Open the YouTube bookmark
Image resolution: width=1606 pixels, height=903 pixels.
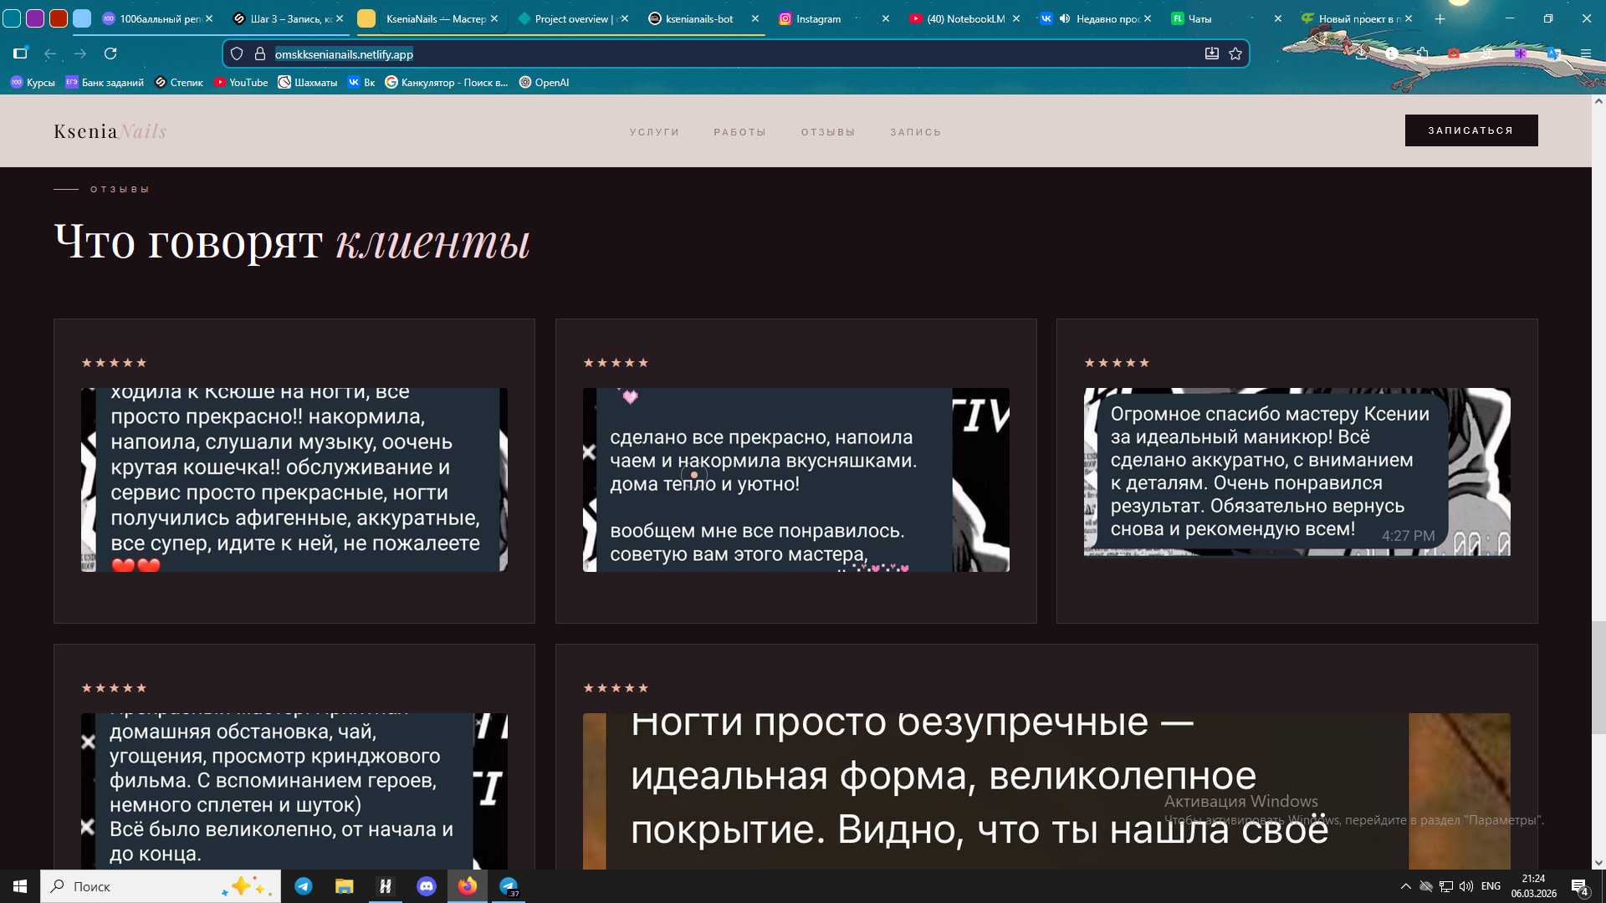tap(241, 82)
